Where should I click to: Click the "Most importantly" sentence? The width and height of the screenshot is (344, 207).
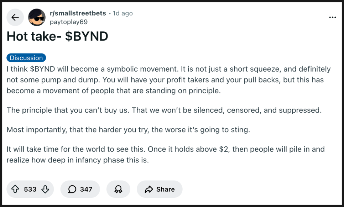click(x=128, y=129)
